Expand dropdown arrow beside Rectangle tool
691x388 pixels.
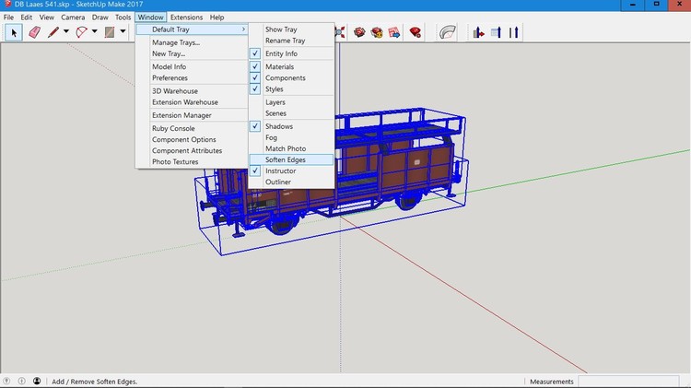coord(122,32)
